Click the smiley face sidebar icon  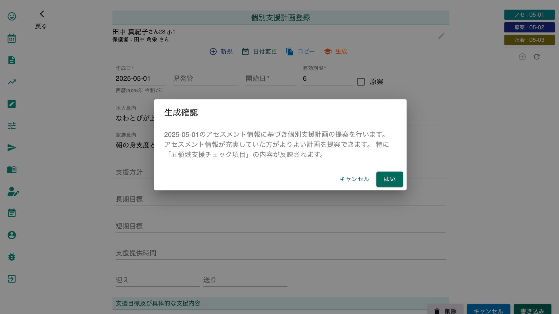click(x=12, y=16)
